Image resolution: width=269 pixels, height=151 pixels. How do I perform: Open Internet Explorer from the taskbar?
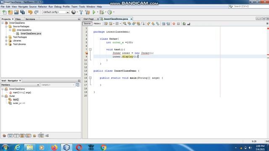[x=18, y=147]
